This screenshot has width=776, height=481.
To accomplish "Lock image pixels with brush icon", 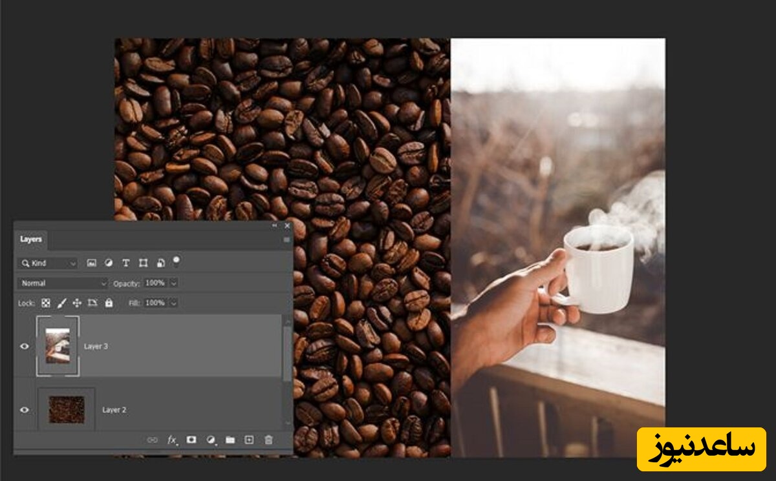I will [x=62, y=303].
